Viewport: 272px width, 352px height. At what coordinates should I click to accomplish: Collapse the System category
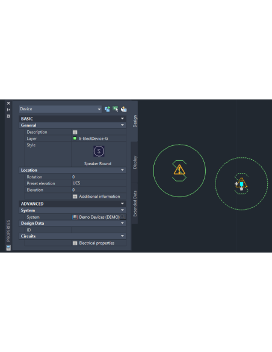122,210
